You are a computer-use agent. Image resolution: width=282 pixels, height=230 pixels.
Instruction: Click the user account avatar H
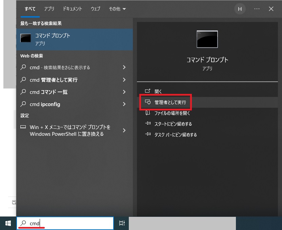pyautogui.click(x=240, y=9)
